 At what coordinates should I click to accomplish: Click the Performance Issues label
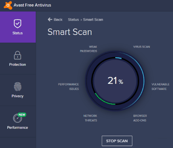coord(68,86)
